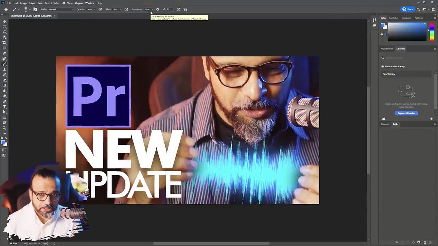Close the thumb.psd document tab
The height and width of the screenshot is (246, 438).
[x=54, y=16]
